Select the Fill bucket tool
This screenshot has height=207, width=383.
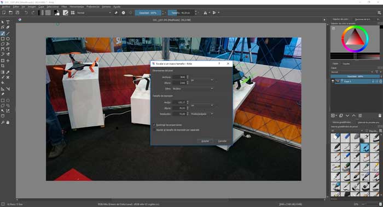(x=3, y=82)
